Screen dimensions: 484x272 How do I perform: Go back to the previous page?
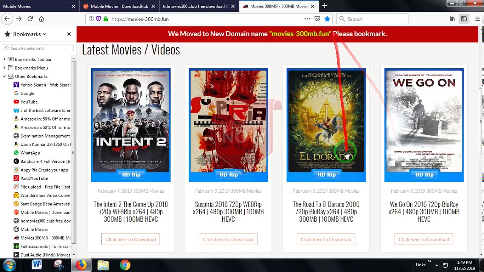click(7, 19)
